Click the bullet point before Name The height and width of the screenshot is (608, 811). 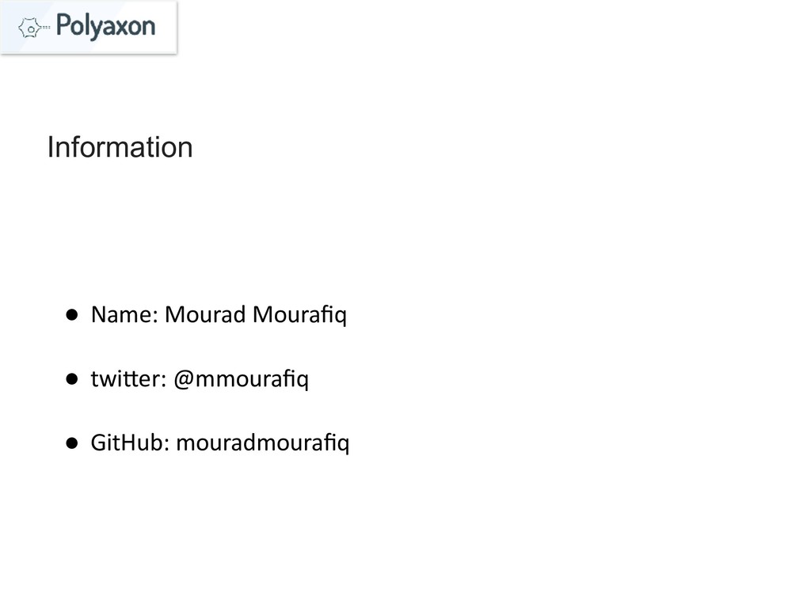tap(71, 316)
